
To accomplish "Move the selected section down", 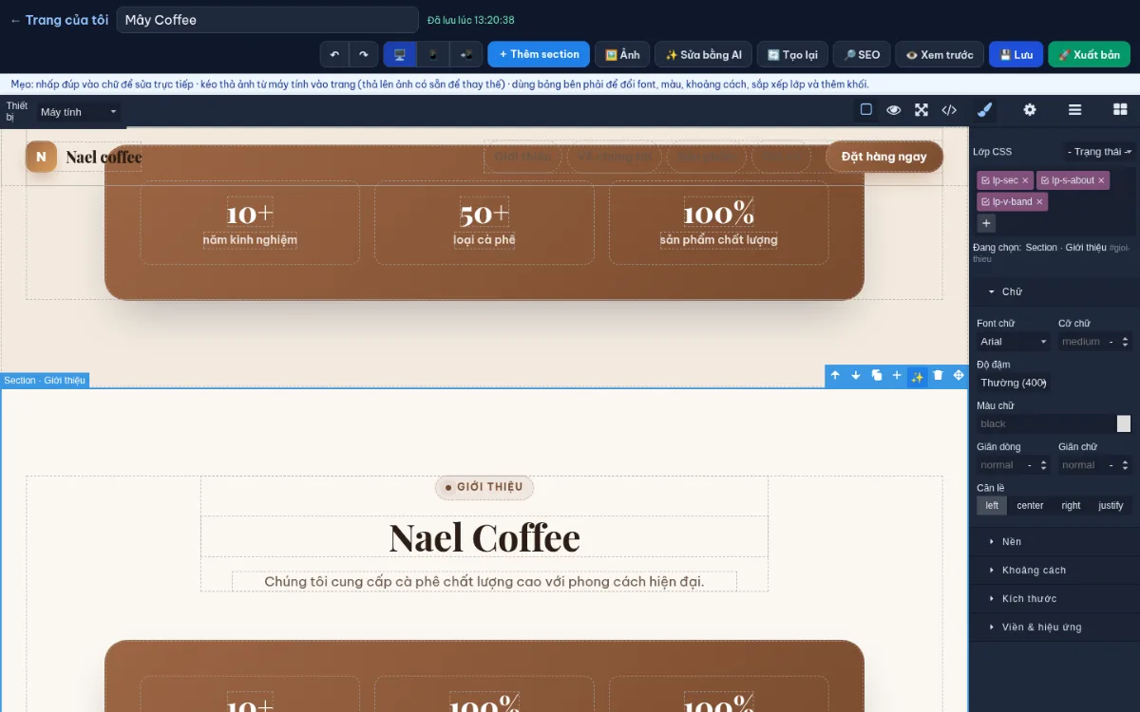I will (x=856, y=376).
